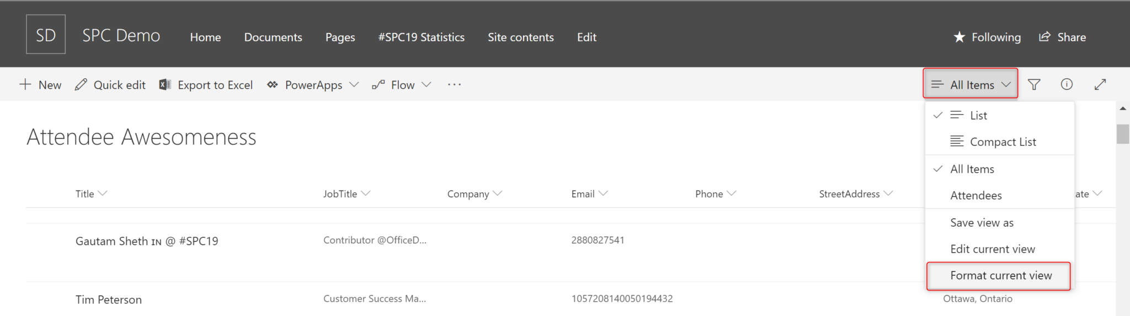Viewport: 1130px width, 316px height.
Task: Expand list to full screen view
Action: pyautogui.click(x=1100, y=84)
